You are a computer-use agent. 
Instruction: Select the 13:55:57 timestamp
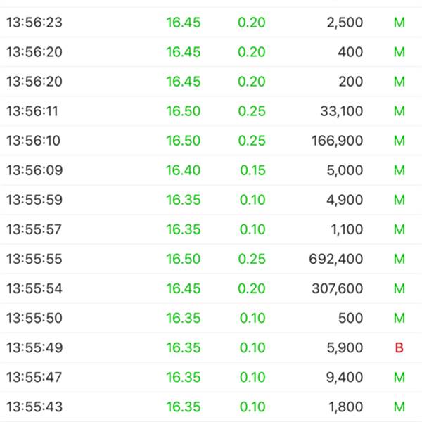34,229
